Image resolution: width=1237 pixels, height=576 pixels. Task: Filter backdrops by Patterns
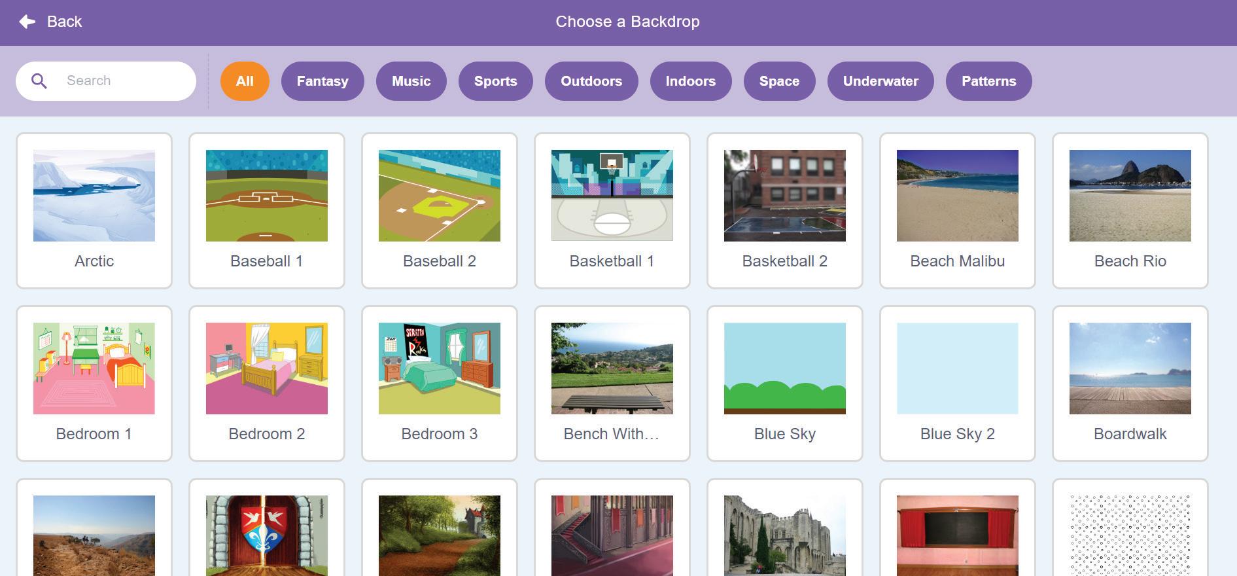989,81
